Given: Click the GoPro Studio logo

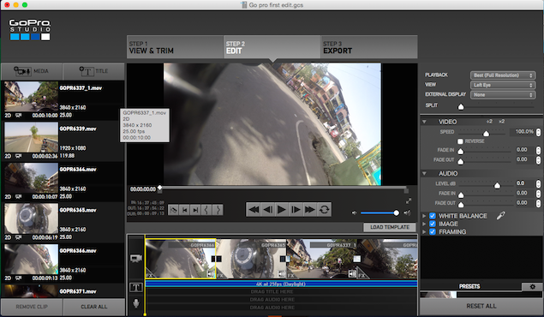Looking at the screenshot, I should click(30, 29).
